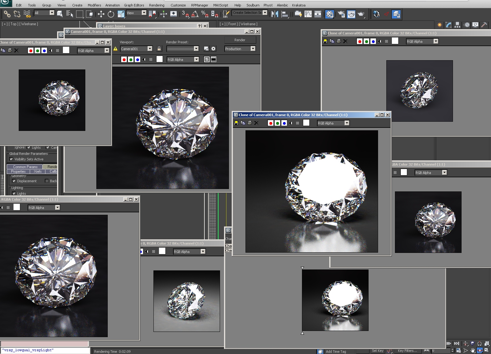Open RGB Alpha dropdown in active clone window
This screenshot has width=491, height=354.
click(347, 123)
